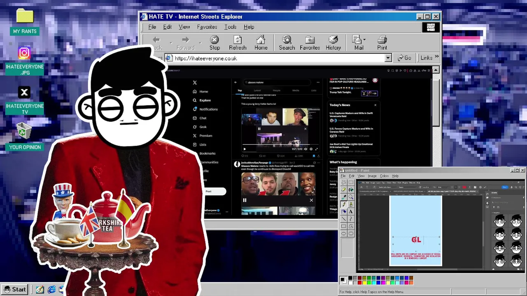This screenshot has width=527, height=296.
Task: Select the rectangular Select tool in Paint
Action: pyautogui.click(x=351, y=183)
